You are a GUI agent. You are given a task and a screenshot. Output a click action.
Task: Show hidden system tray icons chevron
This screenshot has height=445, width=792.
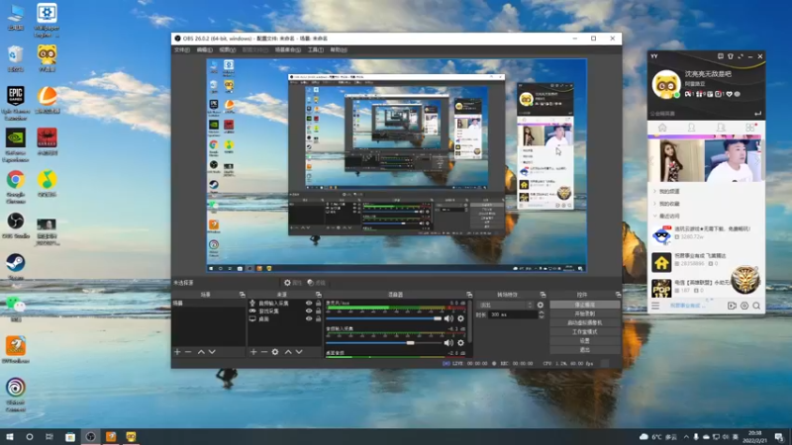tap(686, 437)
